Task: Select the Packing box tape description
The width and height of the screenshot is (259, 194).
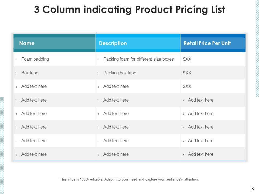Action: pos(120,73)
